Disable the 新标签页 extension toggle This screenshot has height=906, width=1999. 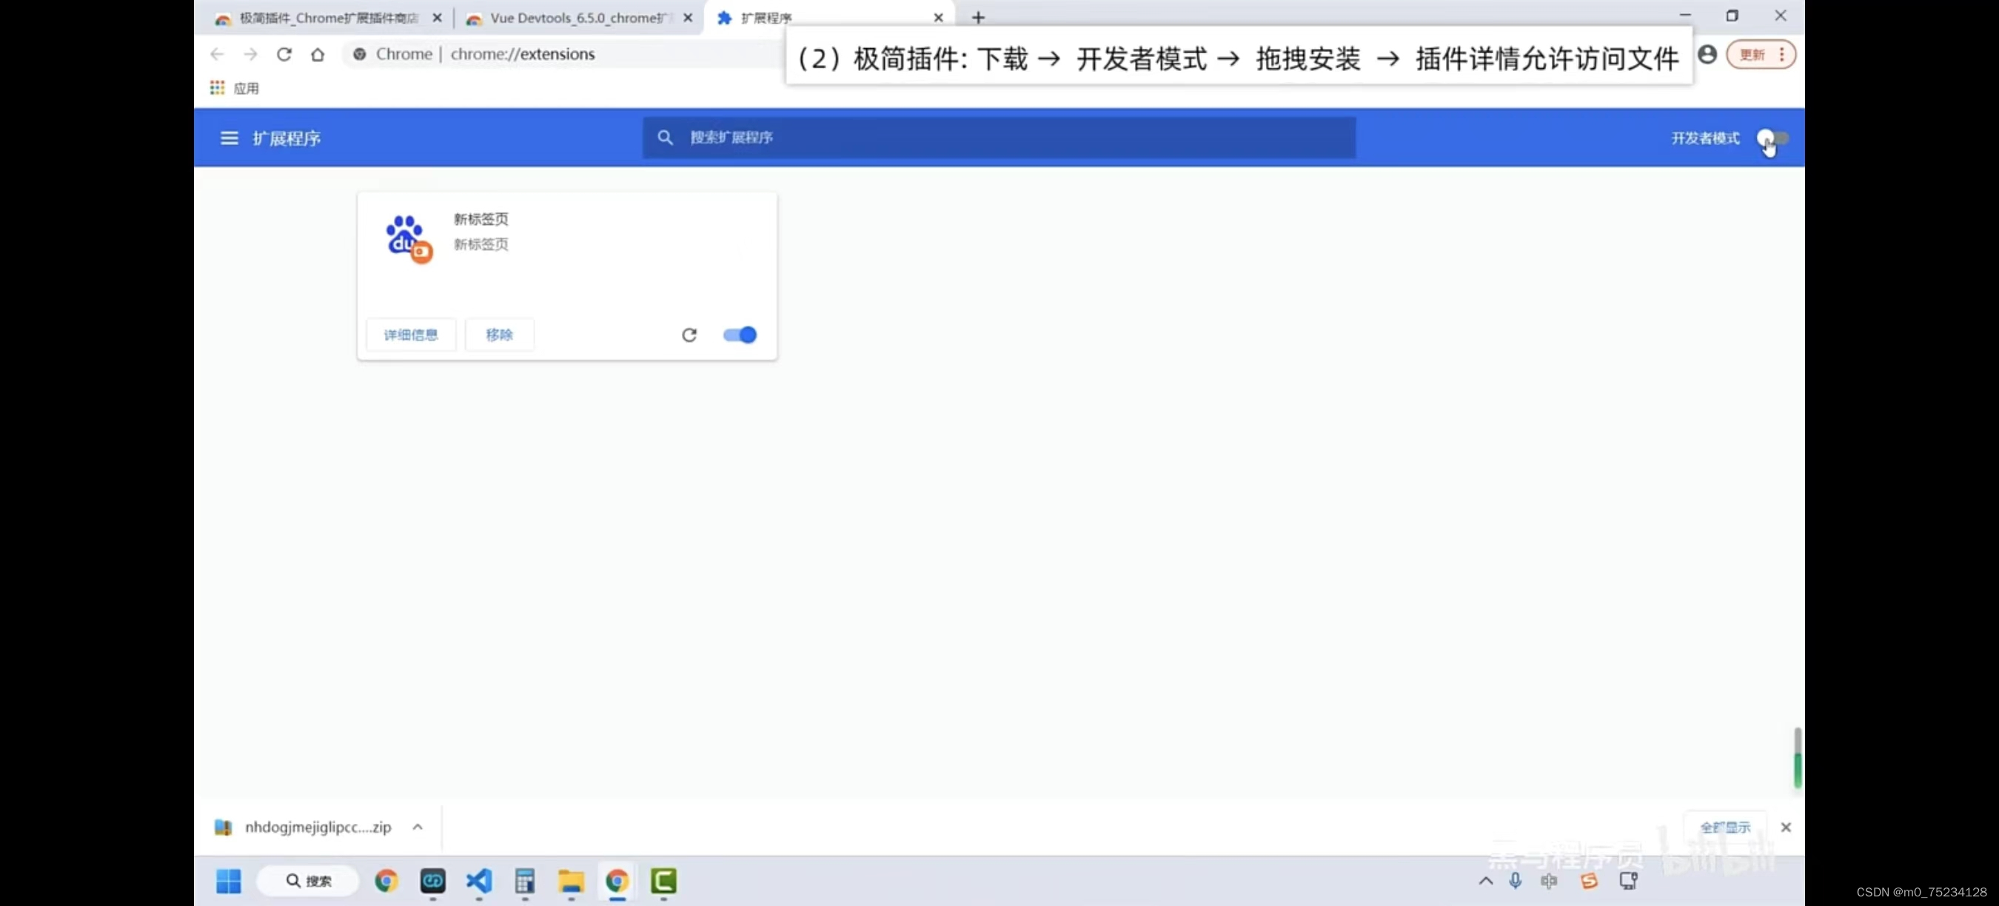coord(739,335)
